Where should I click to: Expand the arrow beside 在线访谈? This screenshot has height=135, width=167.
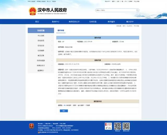tap(52, 46)
